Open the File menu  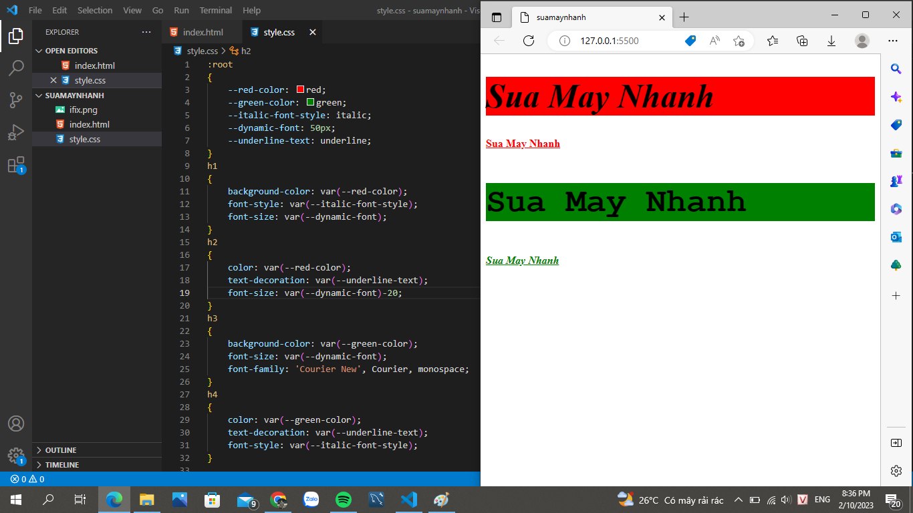click(x=35, y=10)
